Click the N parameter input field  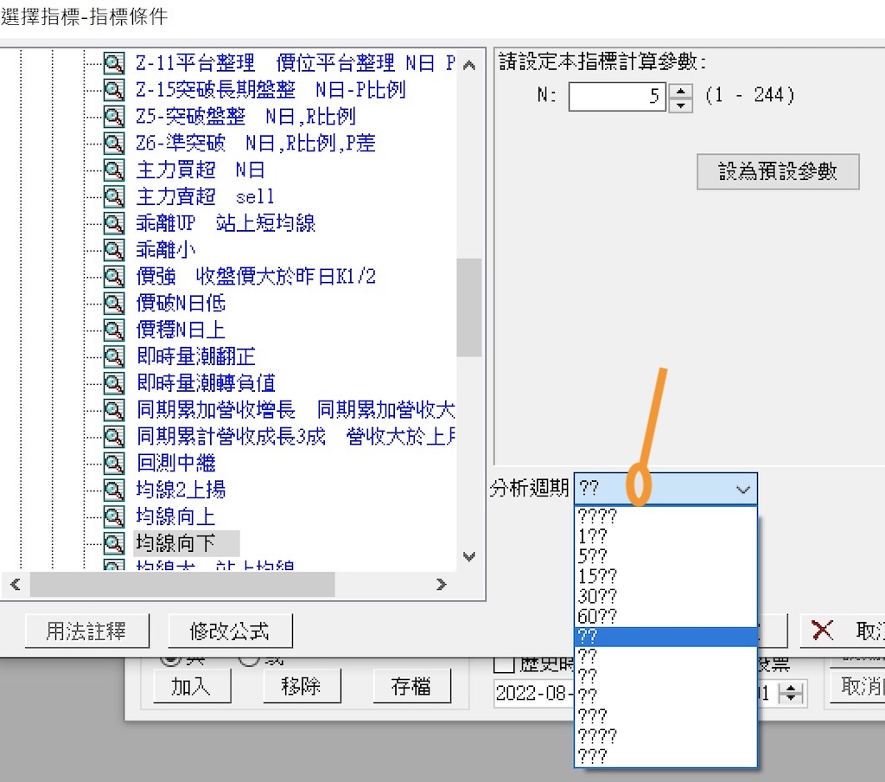[616, 96]
